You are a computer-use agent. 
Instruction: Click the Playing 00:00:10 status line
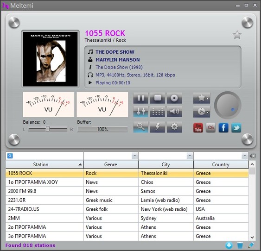pyautogui.click(x=113, y=83)
